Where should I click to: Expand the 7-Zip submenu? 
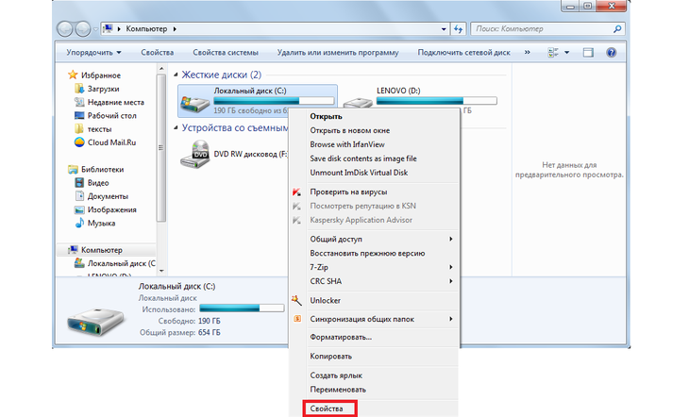[x=451, y=267]
